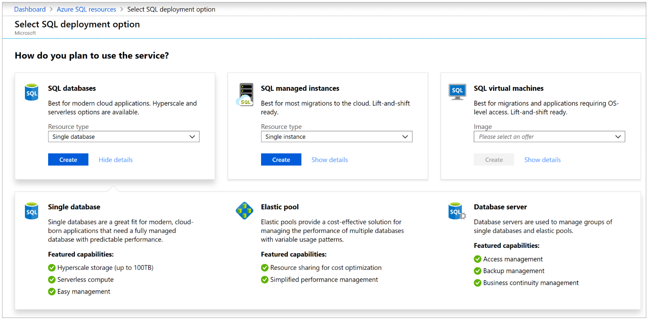650x320 pixels.
Task: Click the SQL managed instances server icon
Action: [245, 94]
